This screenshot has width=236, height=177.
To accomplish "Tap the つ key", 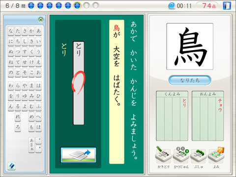I will point(18,52).
